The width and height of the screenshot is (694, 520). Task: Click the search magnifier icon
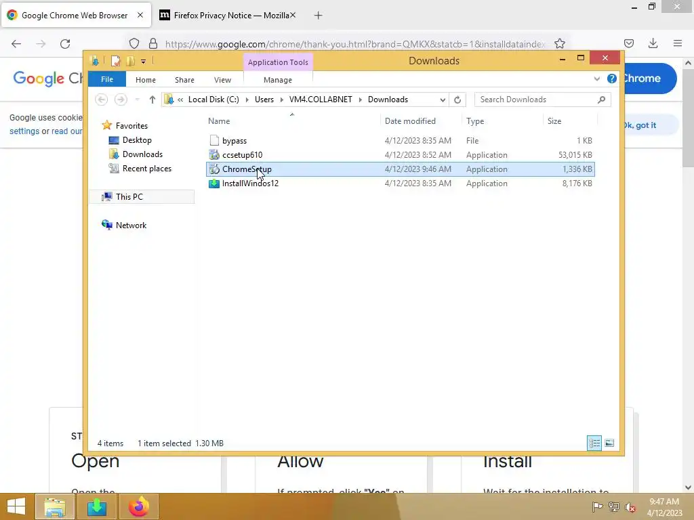[x=602, y=100]
